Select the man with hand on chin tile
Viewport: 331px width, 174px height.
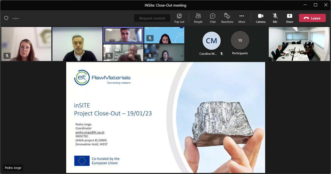coord(123,53)
